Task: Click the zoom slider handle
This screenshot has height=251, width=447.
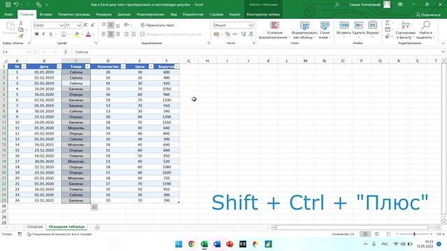Action: [414, 234]
